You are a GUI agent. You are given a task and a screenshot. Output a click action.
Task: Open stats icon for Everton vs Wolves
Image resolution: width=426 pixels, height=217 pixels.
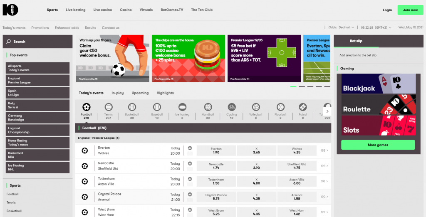tap(190, 148)
